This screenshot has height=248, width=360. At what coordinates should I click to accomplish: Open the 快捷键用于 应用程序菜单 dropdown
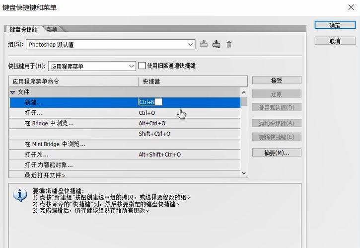pyautogui.click(x=92, y=67)
